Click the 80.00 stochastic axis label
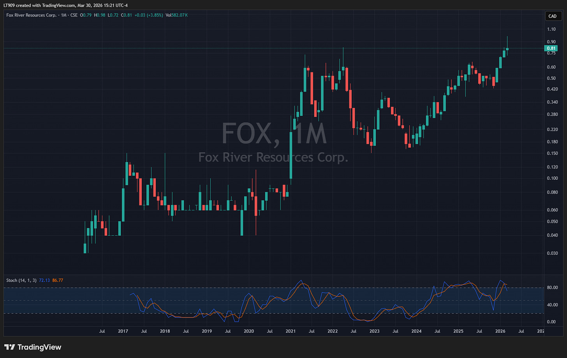The image size is (567, 358). (x=553, y=288)
